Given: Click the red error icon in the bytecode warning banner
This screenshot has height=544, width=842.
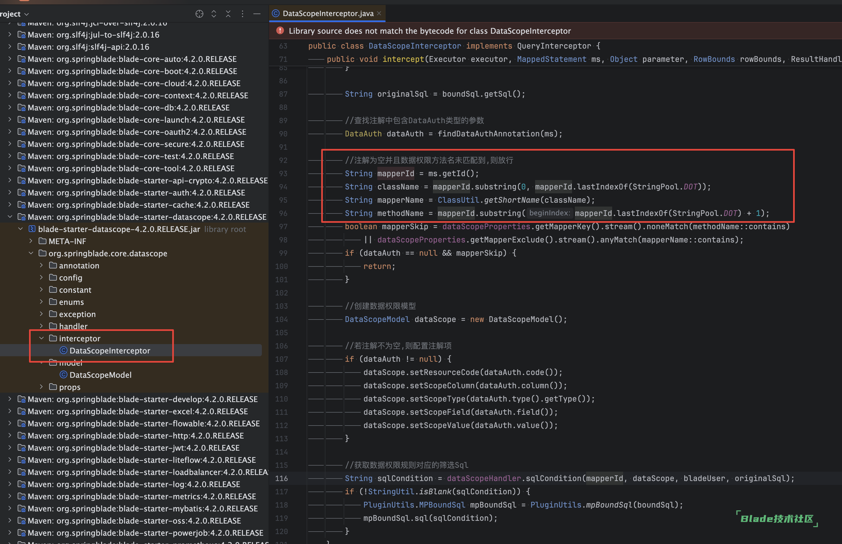Looking at the screenshot, I should 280,31.
